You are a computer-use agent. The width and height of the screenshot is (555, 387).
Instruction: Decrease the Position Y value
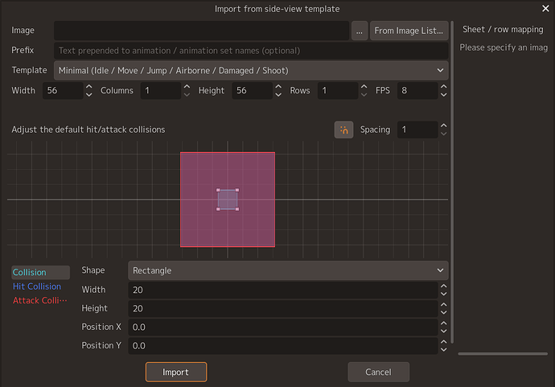pyautogui.click(x=444, y=350)
